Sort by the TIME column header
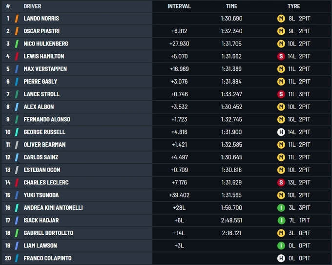 click(x=231, y=6)
